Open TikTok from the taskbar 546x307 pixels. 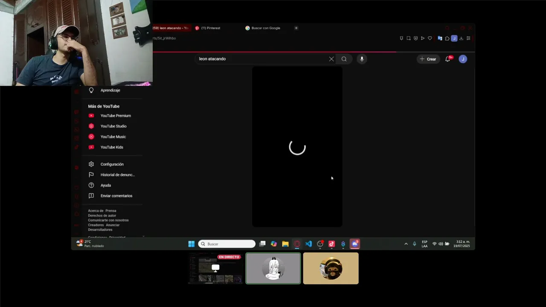(331, 244)
